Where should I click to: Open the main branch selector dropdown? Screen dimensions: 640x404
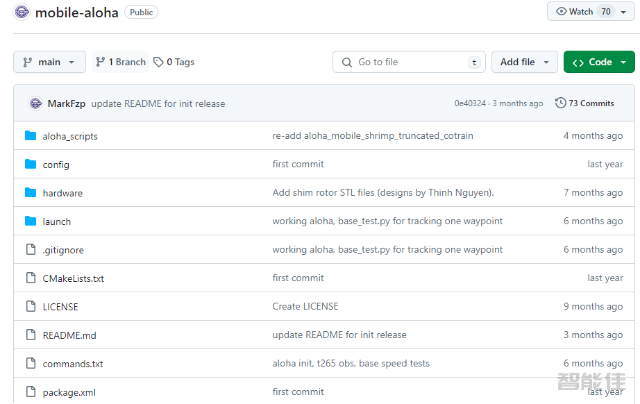(49, 62)
